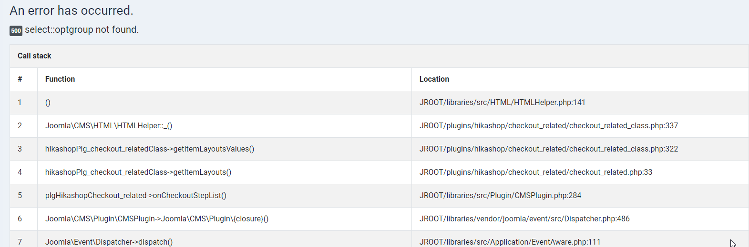
Task: Click the 'select::optgroup not found.' error message
Action: click(82, 30)
